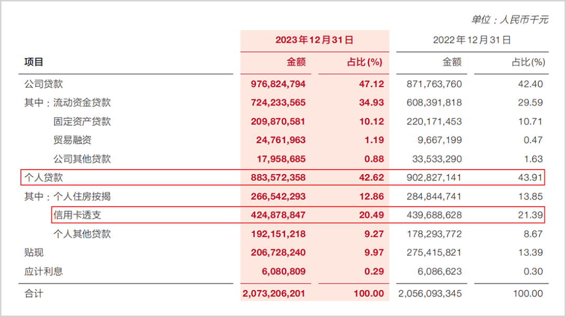Click the 2022年12月31日 column header
This screenshot has height=317, width=566.
pos(472,40)
